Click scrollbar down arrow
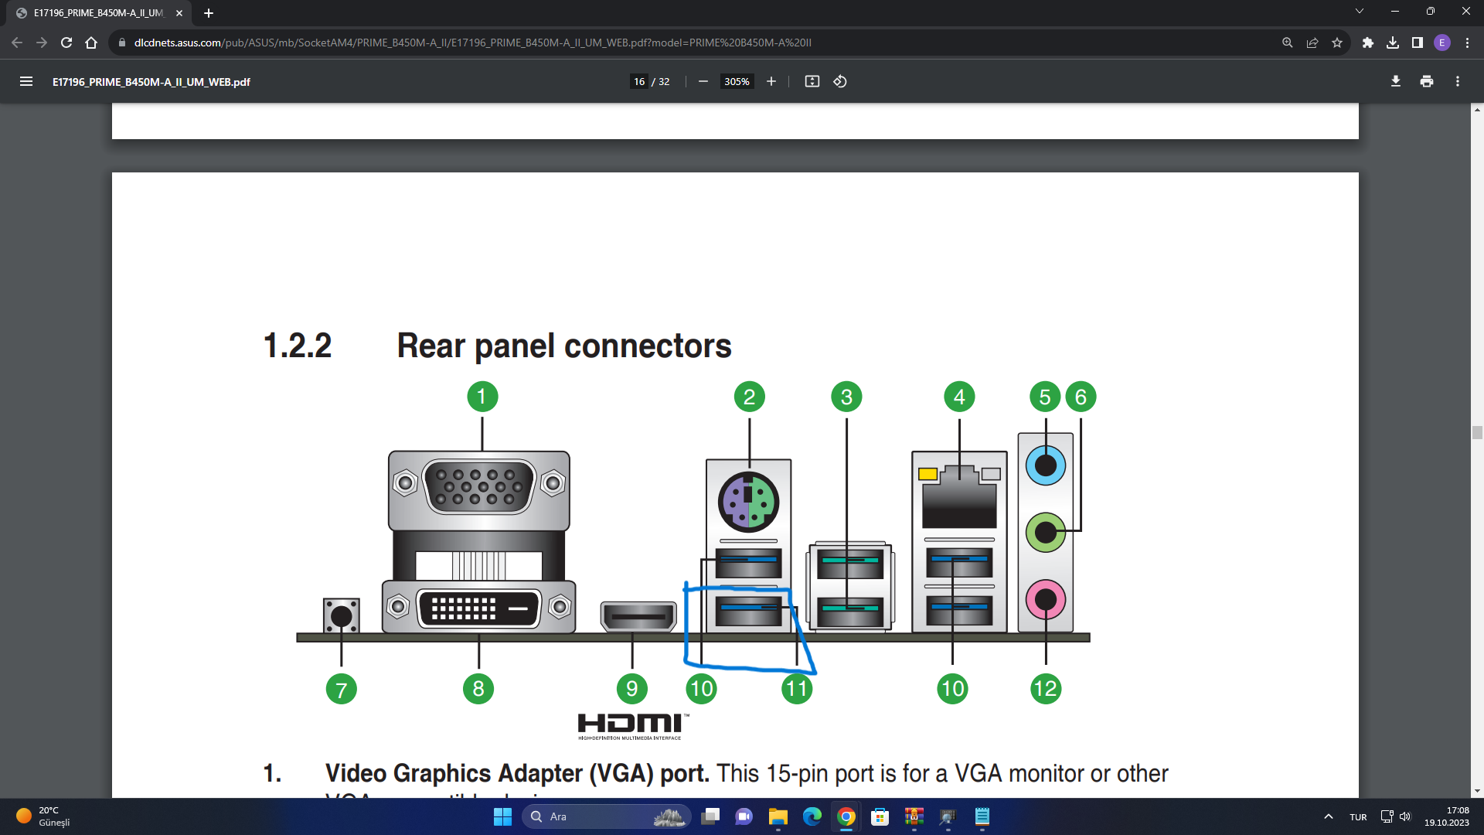Image resolution: width=1484 pixels, height=835 pixels. click(1477, 791)
